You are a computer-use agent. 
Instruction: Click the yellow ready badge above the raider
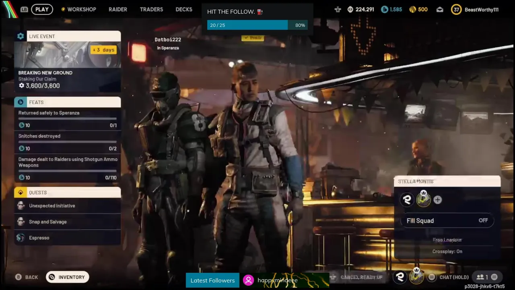[253, 38]
